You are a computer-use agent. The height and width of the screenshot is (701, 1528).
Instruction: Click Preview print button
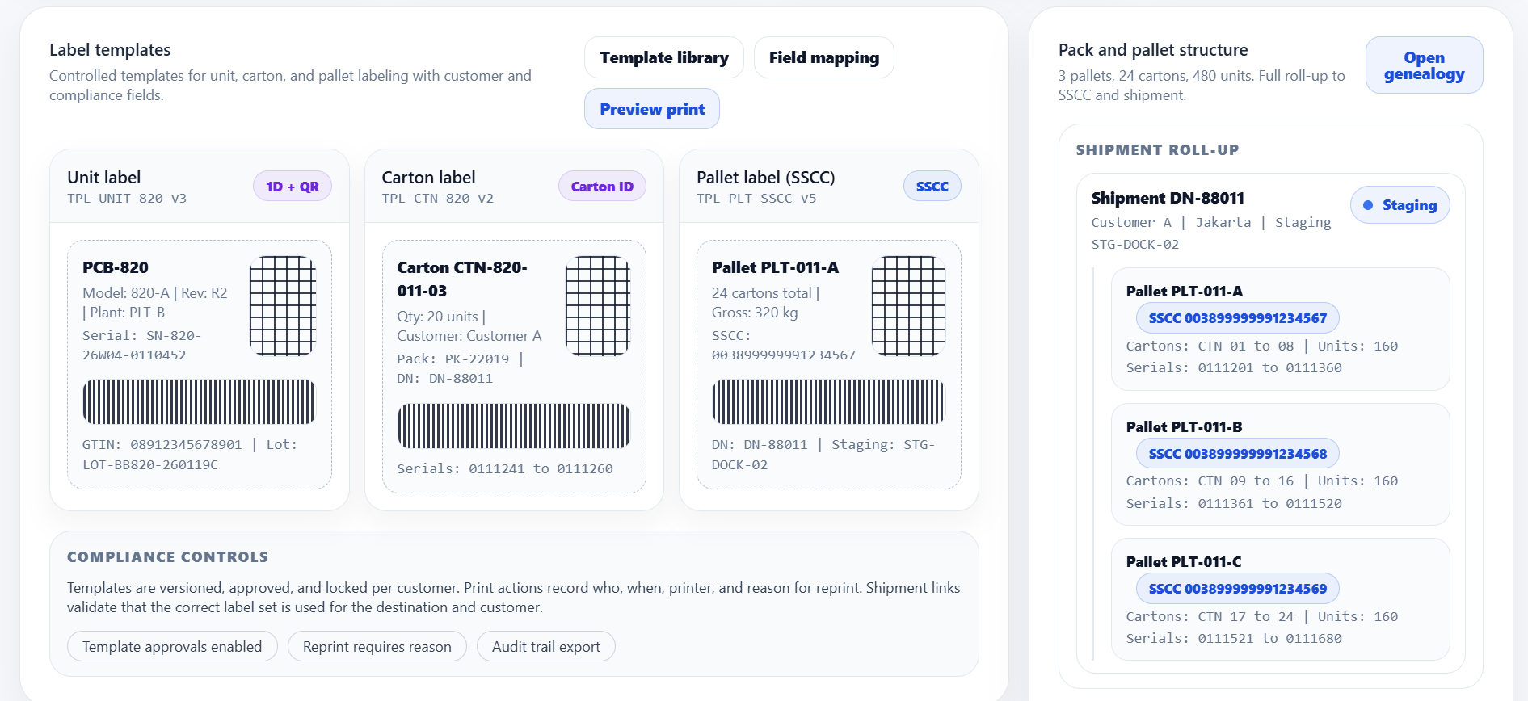(x=651, y=109)
